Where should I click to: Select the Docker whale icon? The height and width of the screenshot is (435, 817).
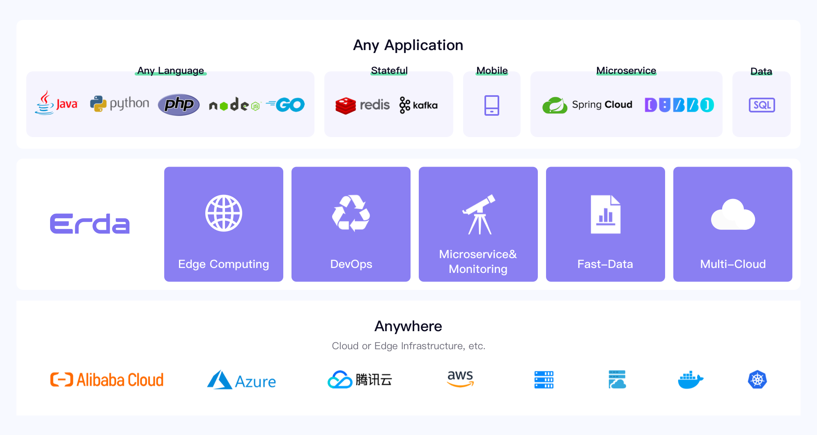[691, 380]
